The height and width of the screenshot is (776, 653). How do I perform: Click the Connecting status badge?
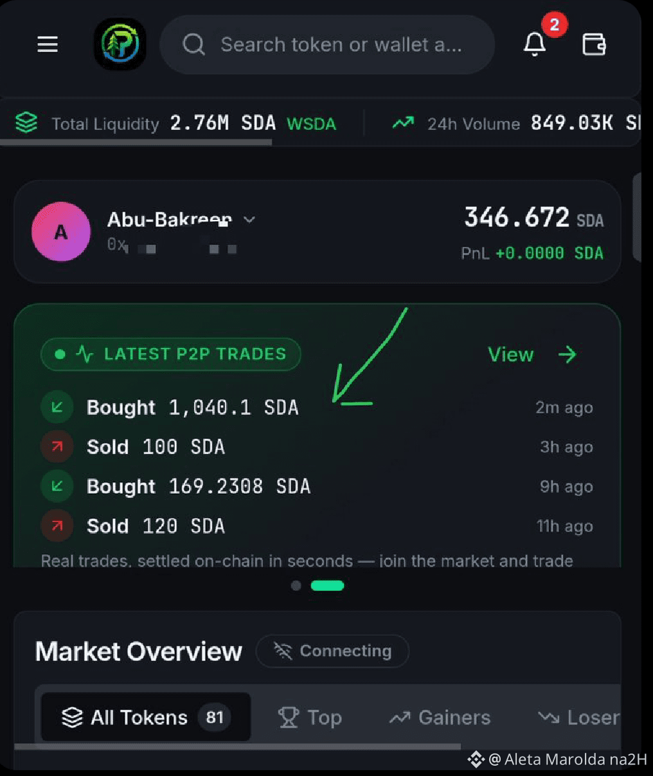click(332, 651)
